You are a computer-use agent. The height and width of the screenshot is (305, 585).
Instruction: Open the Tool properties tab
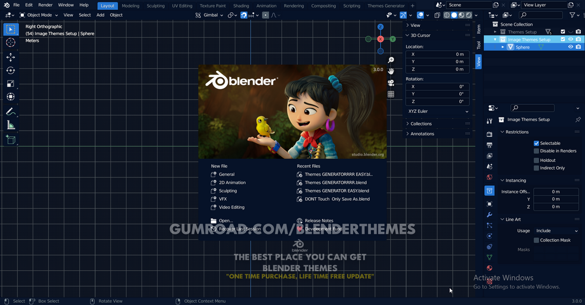pos(490,121)
